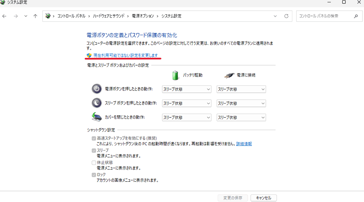
Task: Click the shield icon beside settings link
Action: pyautogui.click(x=89, y=55)
